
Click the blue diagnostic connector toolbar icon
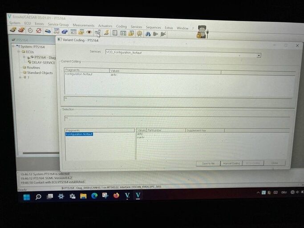point(48,31)
